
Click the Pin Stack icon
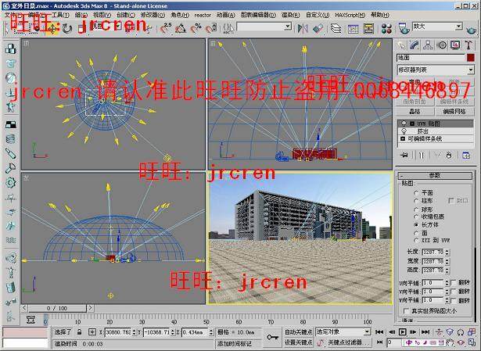tap(404, 156)
